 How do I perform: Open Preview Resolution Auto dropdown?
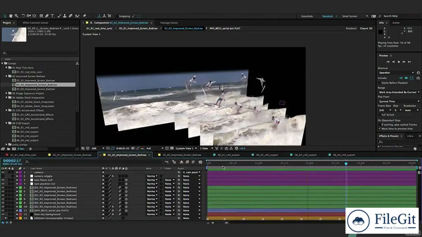coord(411,110)
